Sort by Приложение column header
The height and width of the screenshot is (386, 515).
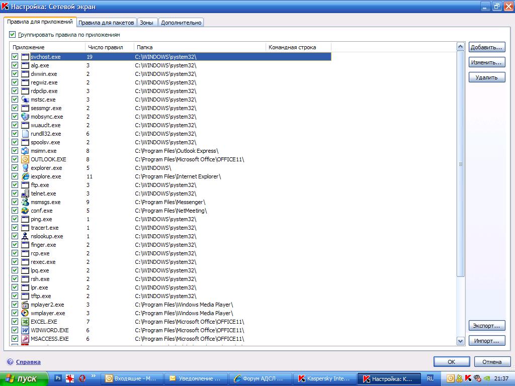pos(48,47)
